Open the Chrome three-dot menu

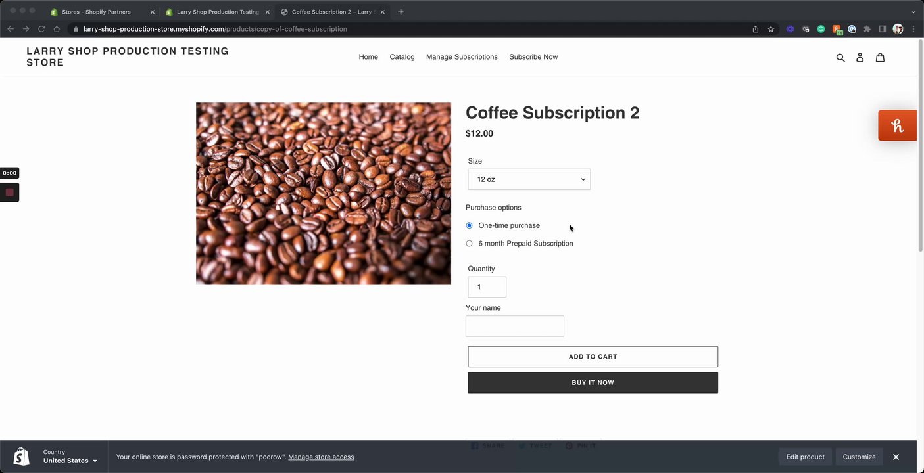[x=913, y=29]
